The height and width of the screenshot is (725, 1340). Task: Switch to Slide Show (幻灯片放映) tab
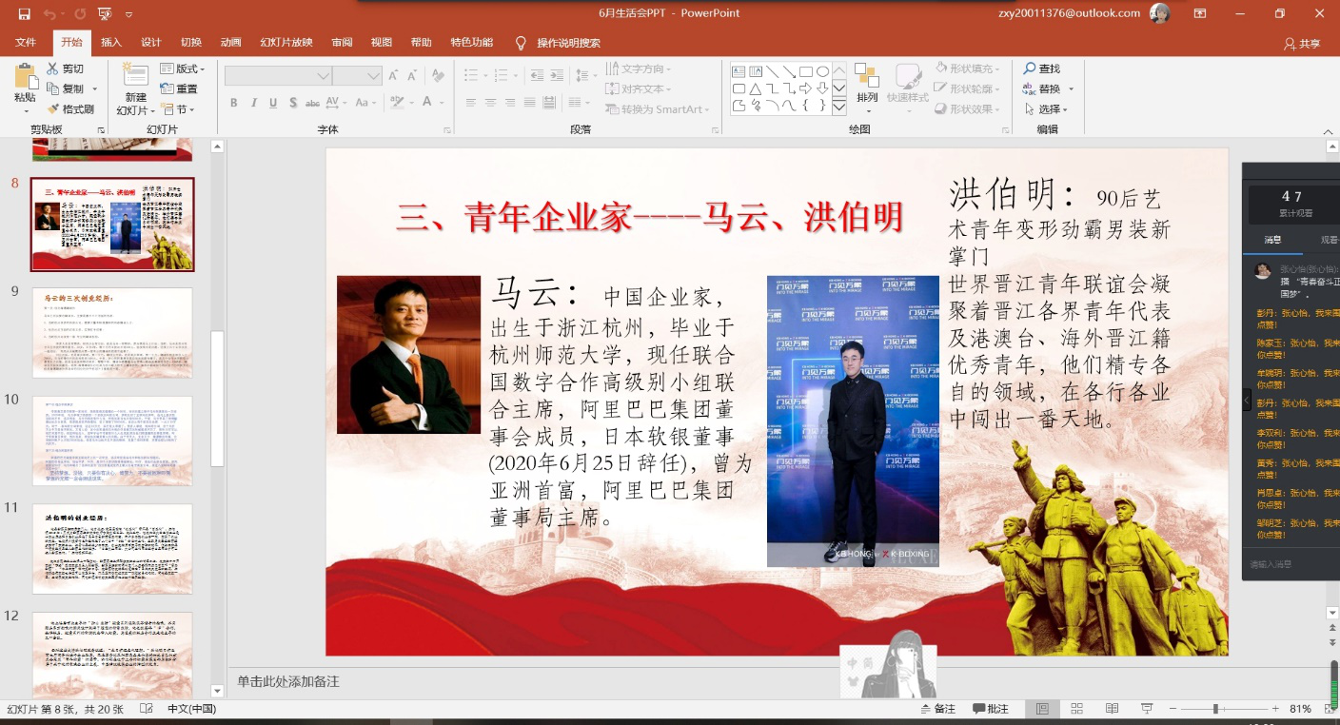(286, 43)
